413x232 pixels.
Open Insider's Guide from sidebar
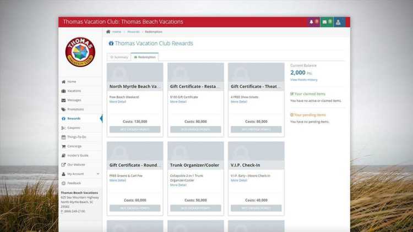78,156
